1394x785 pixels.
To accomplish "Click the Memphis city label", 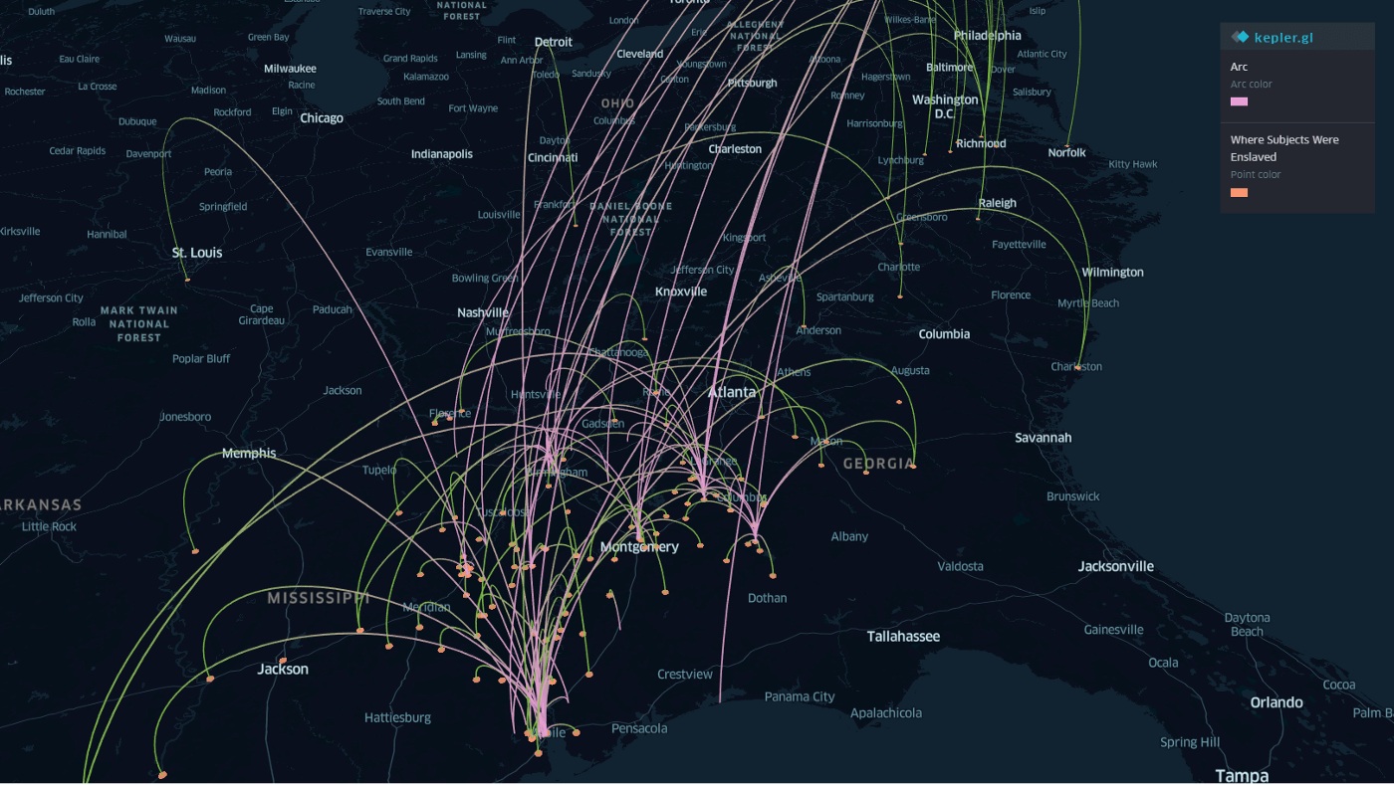I will (x=249, y=453).
